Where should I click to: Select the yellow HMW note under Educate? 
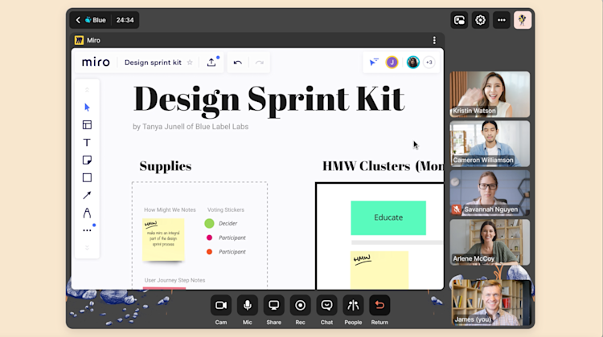[379, 270]
